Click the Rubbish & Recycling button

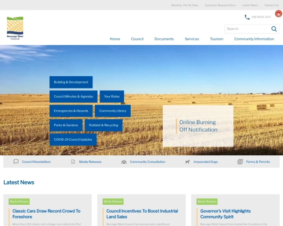click(x=103, y=125)
